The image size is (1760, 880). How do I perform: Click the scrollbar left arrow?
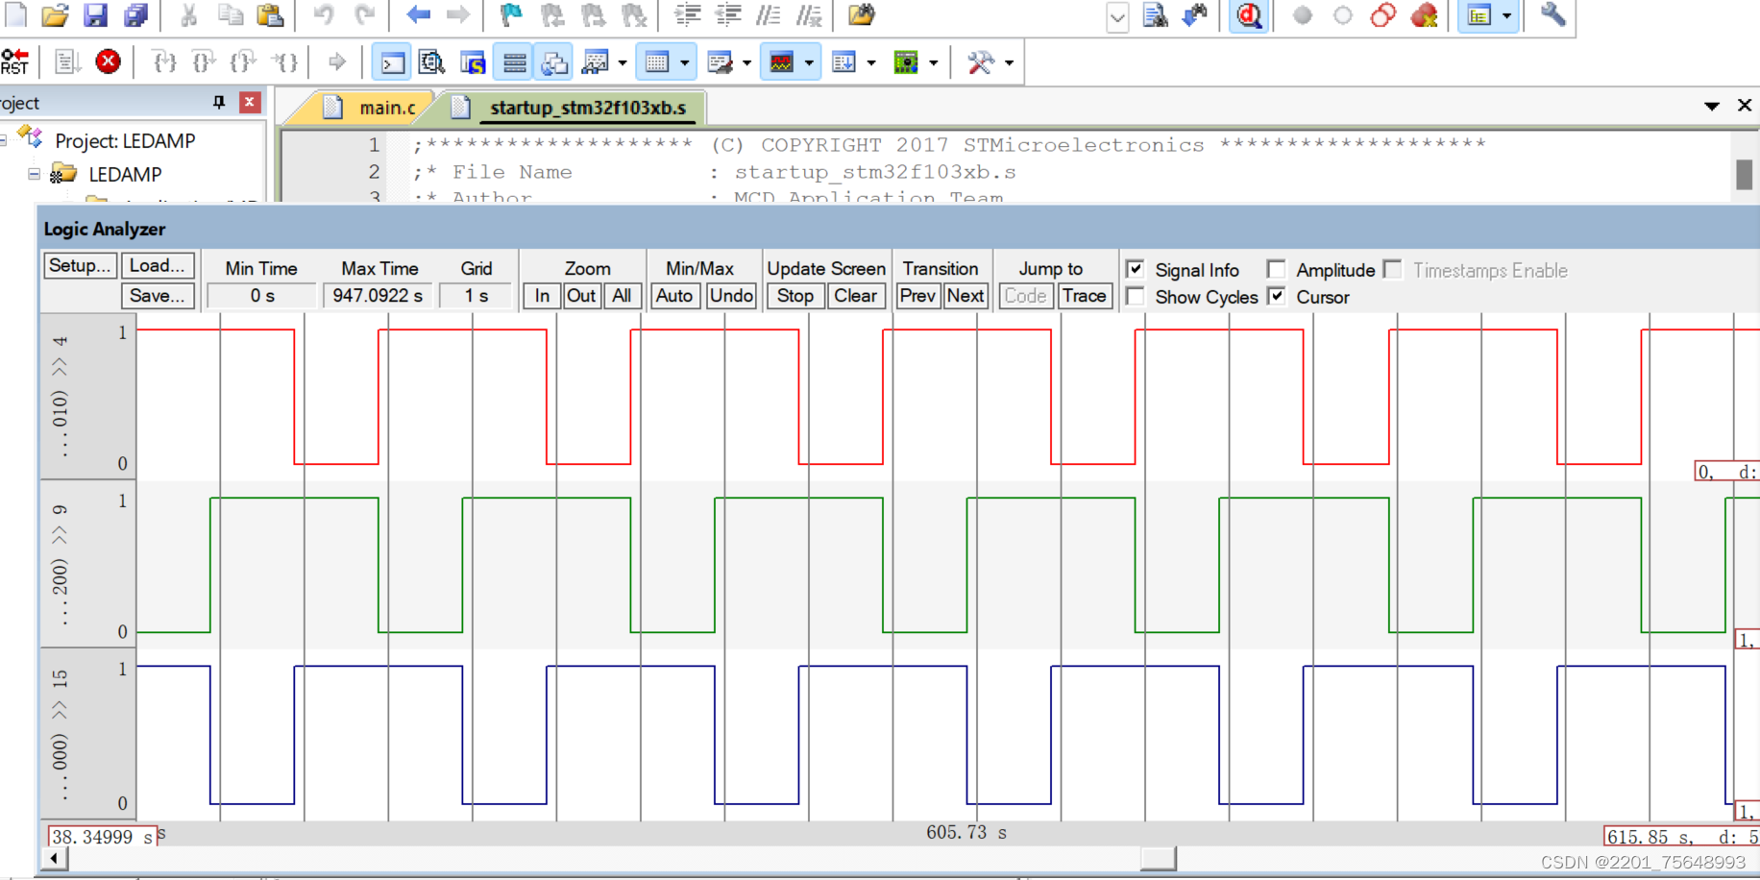(x=55, y=859)
